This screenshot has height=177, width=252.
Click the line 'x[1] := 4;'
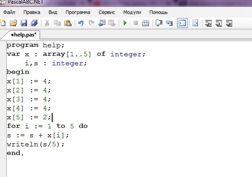tap(29, 81)
